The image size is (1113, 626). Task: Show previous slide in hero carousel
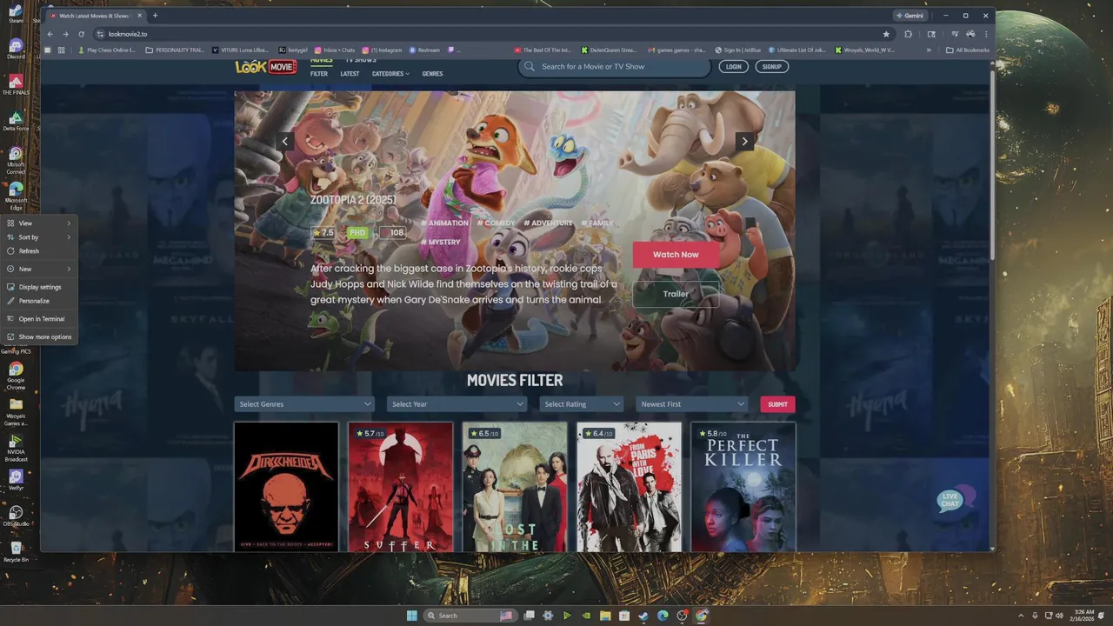coord(284,141)
